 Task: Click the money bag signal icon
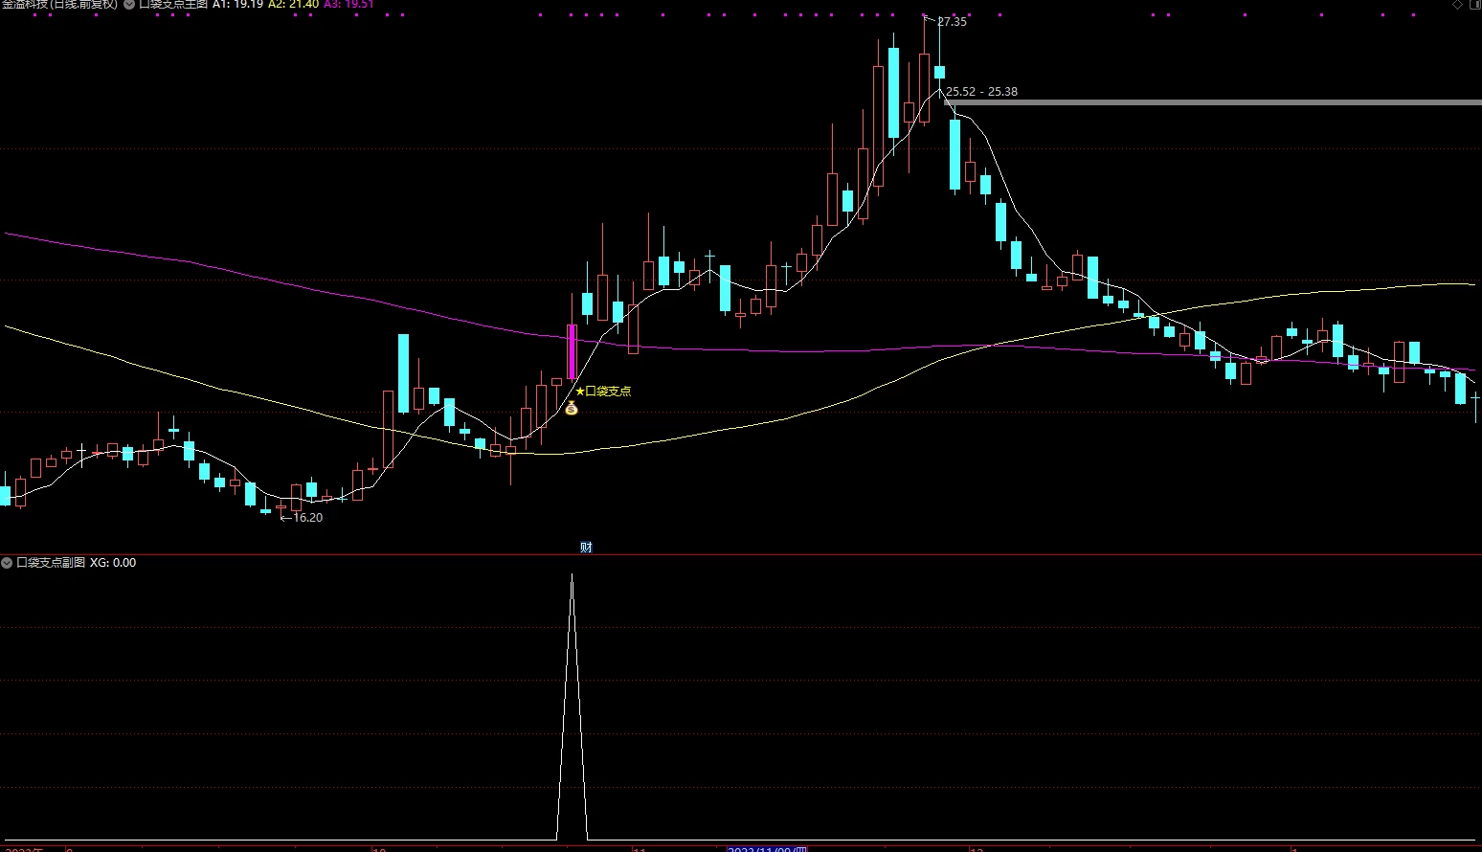click(x=572, y=409)
